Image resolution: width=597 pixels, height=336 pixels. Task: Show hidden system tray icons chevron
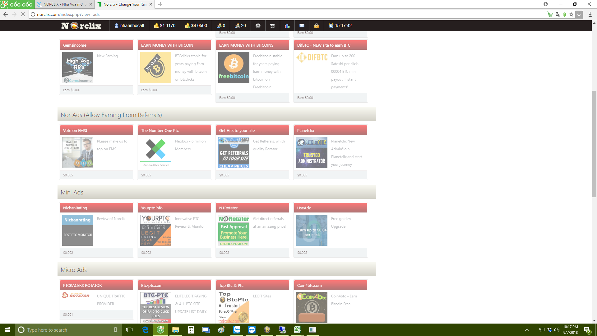click(x=527, y=330)
